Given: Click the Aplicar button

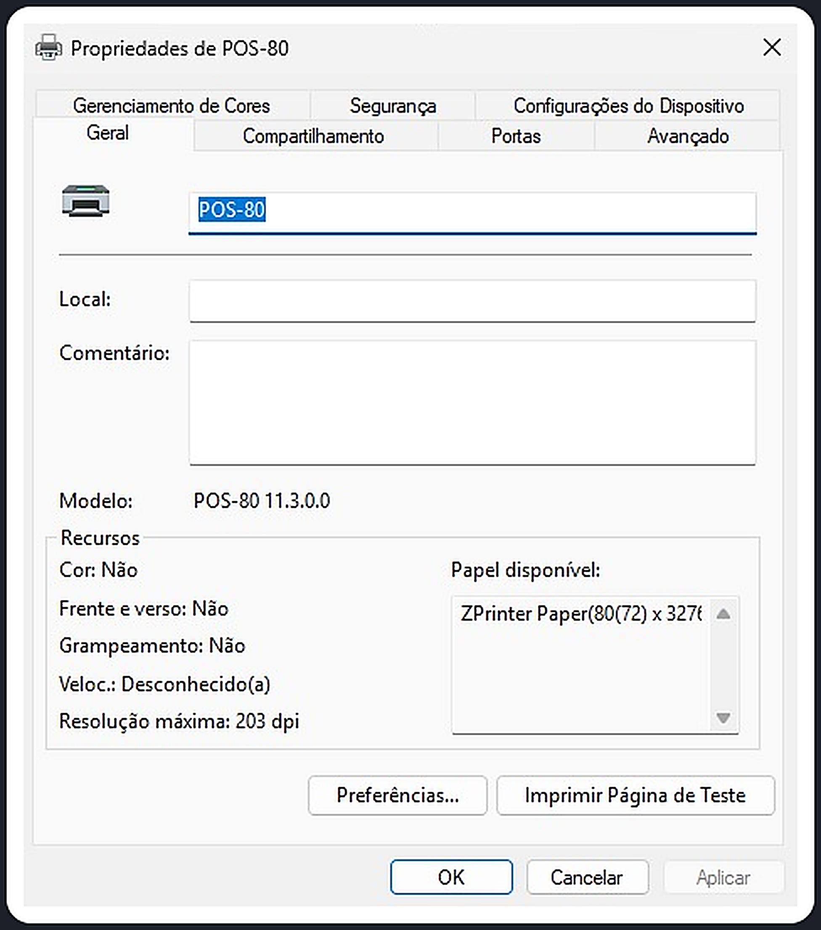Looking at the screenshot, I should click(x=723, y=877).
